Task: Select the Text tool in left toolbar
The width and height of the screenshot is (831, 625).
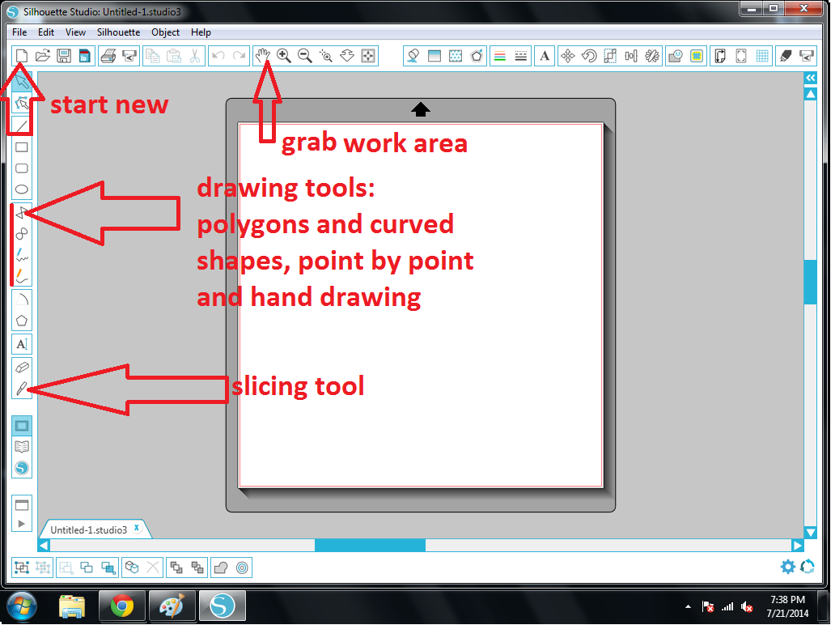Action: coord(22,344)
